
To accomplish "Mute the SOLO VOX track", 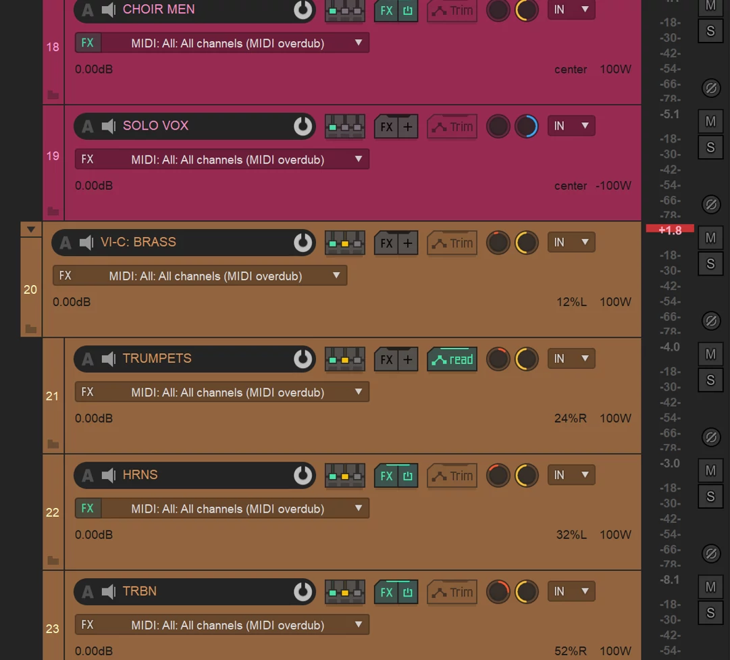I will point(710,122).
